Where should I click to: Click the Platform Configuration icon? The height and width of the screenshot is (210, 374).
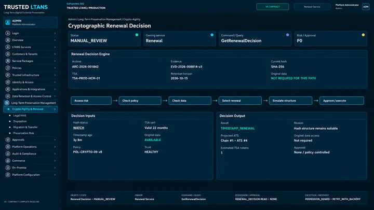[8, 175]
